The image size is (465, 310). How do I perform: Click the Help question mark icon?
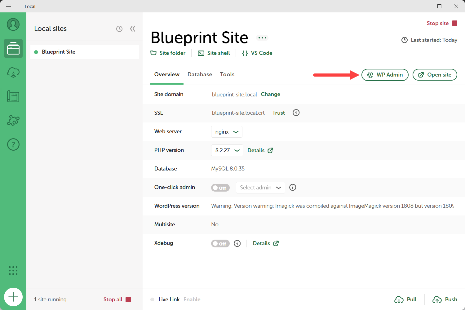click(13, 144)
